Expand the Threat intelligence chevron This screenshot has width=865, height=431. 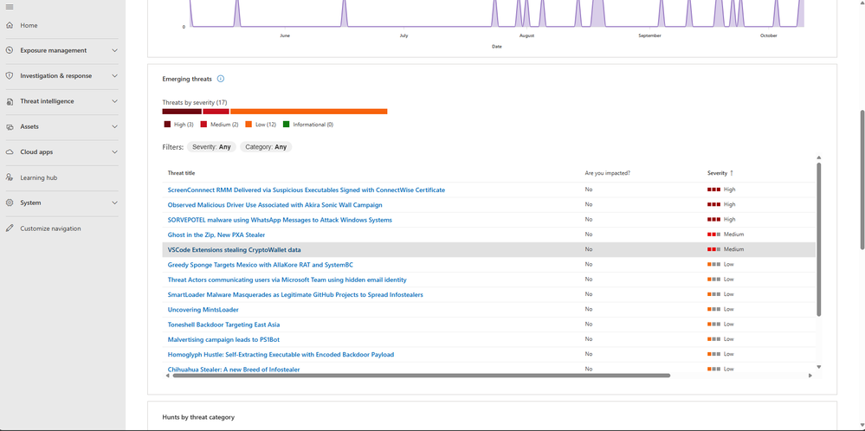pos(114,101)
